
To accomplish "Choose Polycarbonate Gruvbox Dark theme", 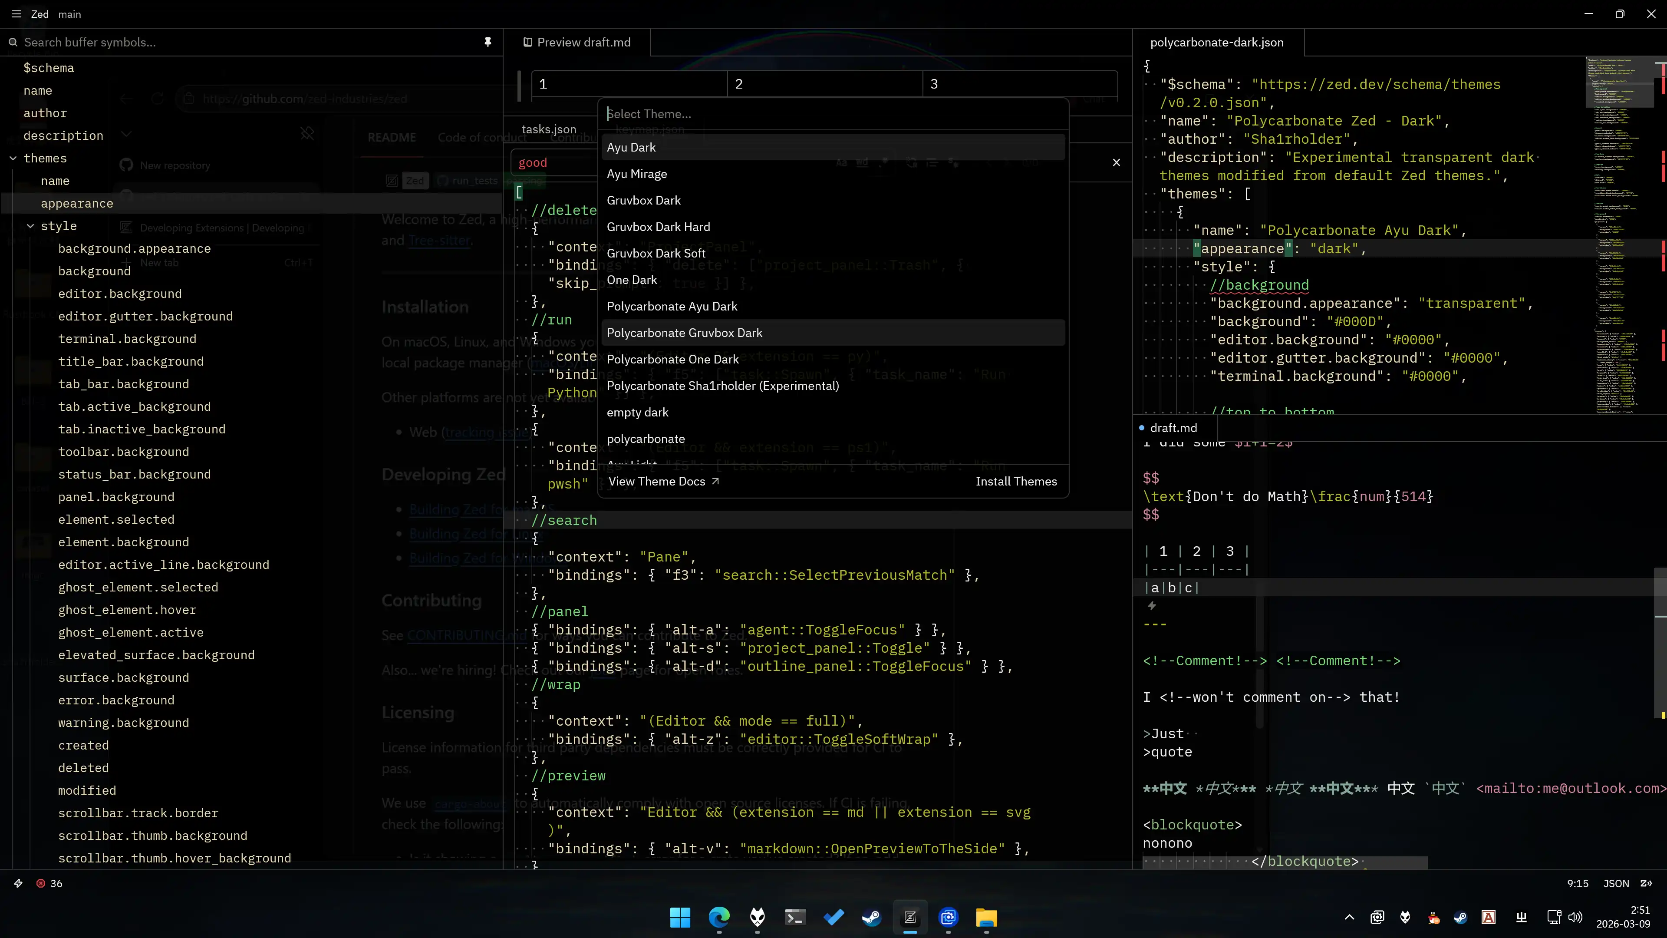I will pyautogui.click(x=833, y=333).
